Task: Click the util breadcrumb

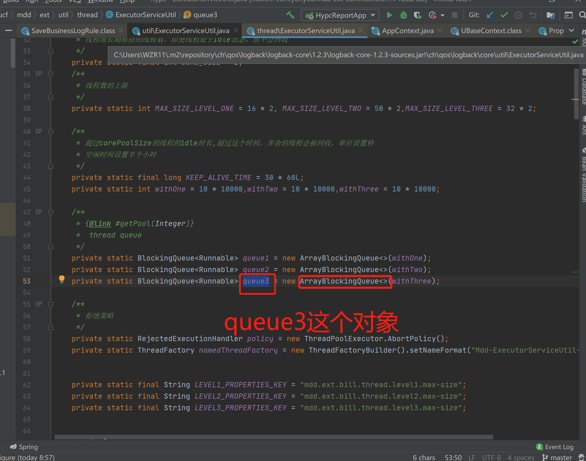Action: [63, 15]
